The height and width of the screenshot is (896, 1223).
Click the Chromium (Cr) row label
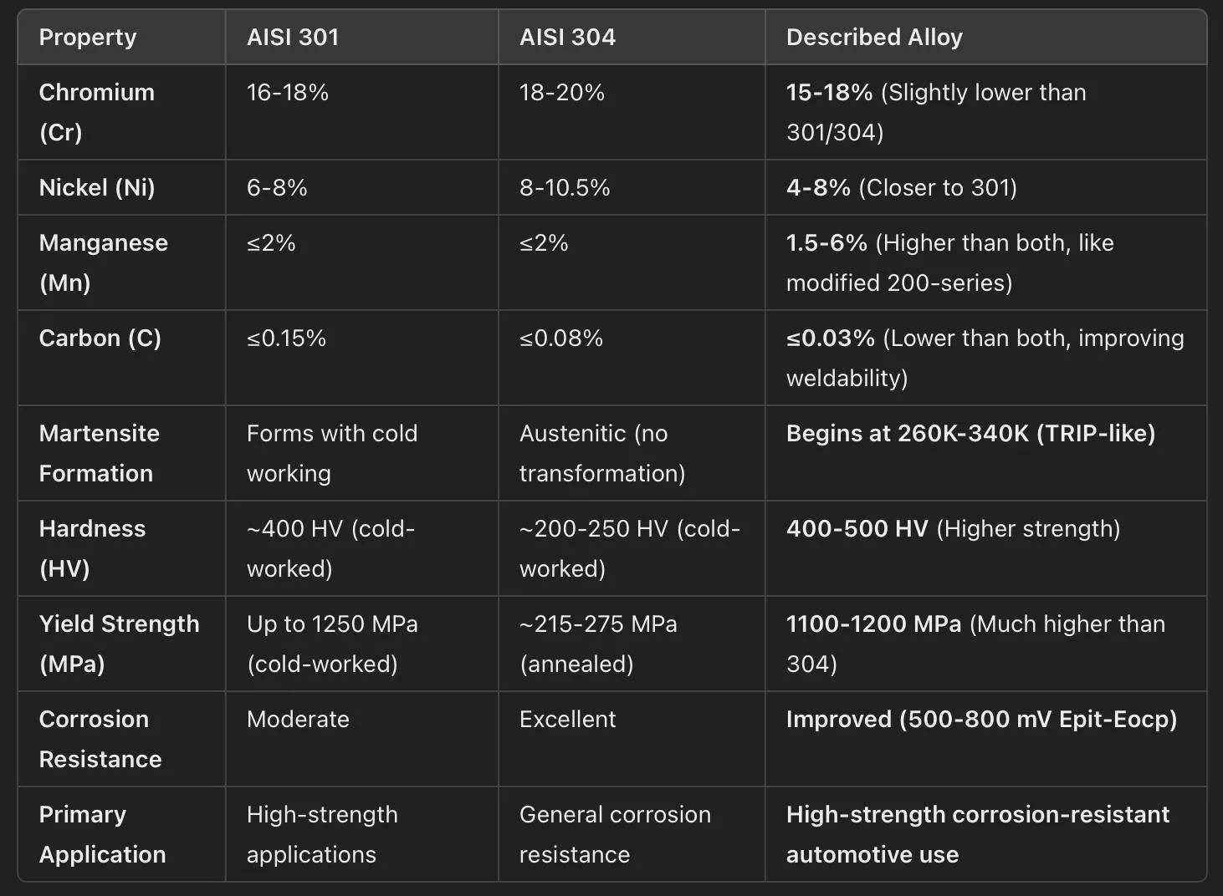coord(97,112)
